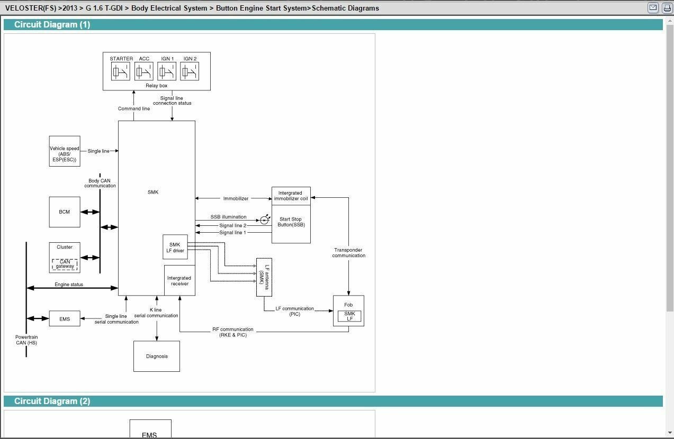The height and width of the screenshot is (439, 674).
Task: Click the IGN 2 relay symbol
Action: tap(190, 71)
